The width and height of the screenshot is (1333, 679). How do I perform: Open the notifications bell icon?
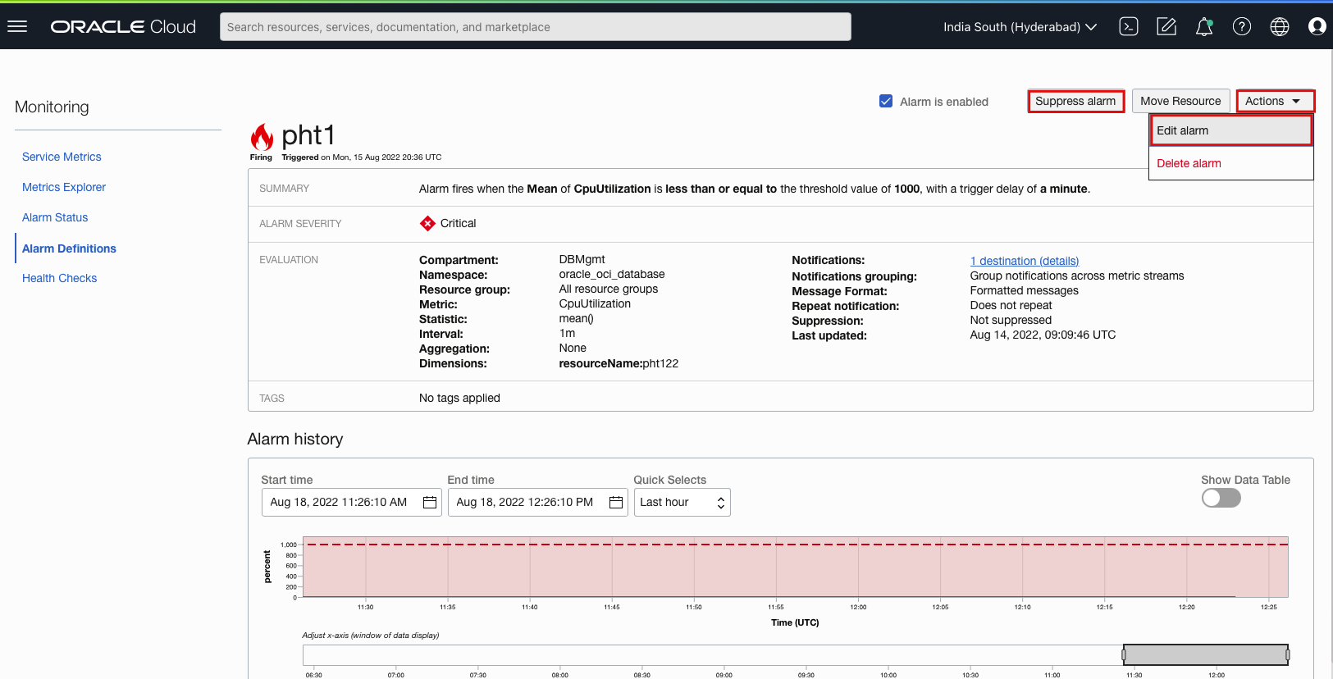1204,26
